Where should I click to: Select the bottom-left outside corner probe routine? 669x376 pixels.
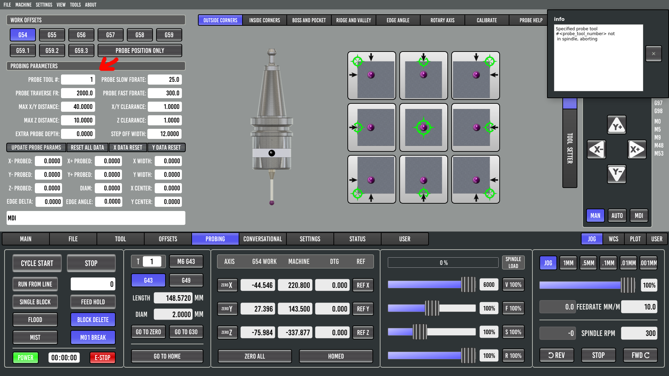click(x=371, y=179)
